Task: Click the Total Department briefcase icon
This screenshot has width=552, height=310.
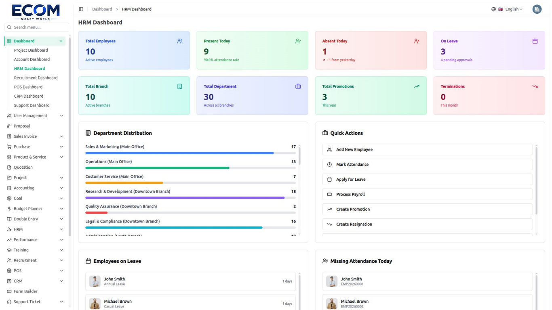Action: tap(298, 86)
